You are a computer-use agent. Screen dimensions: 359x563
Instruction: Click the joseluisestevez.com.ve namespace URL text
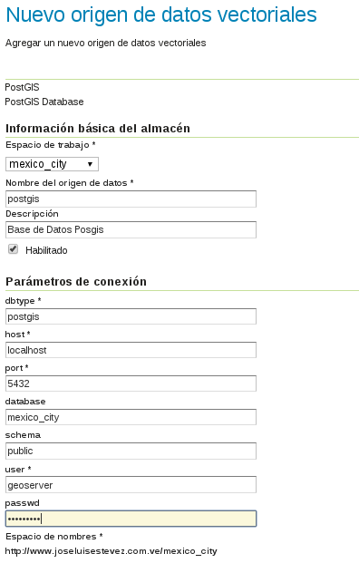point(112,551)
